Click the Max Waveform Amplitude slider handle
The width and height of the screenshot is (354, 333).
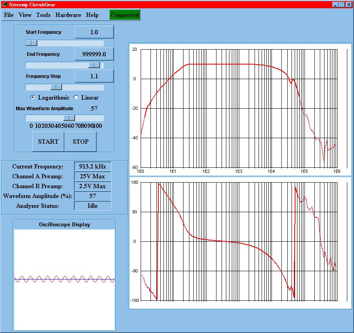(x=69, y=118)
